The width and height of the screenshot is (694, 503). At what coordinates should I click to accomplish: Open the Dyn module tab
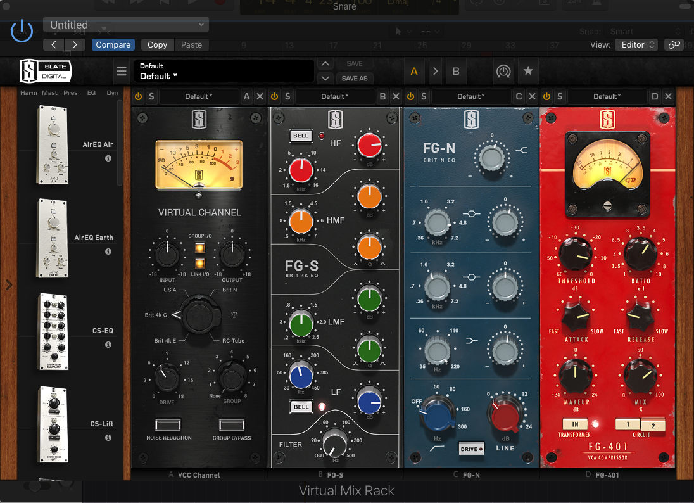pos(112,93)
